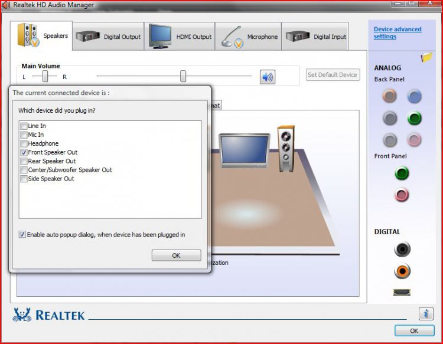The image size is (443, 344).
Task: Open the Microphone tab
Action: 249,37
